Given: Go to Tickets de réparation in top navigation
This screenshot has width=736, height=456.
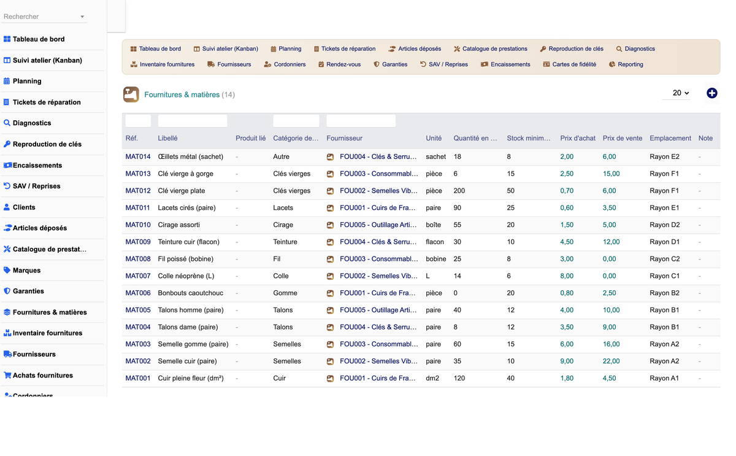Looking at the screenshot, I should point(345,48).
